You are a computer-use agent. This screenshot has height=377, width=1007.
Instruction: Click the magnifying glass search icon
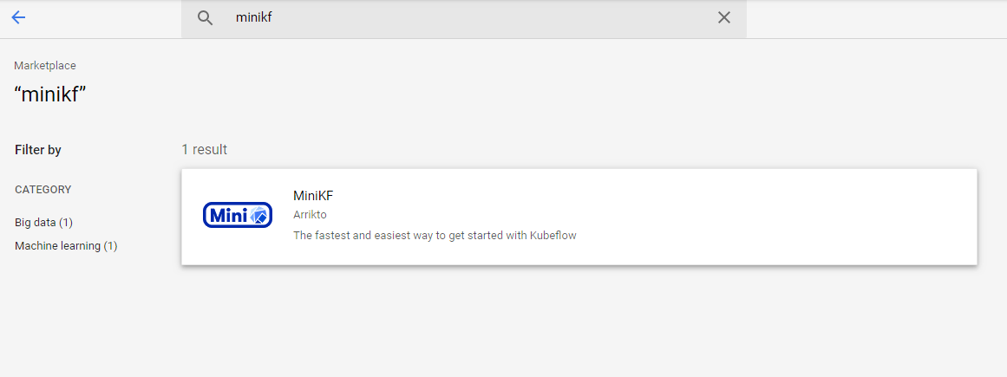[x=205, y=18]
